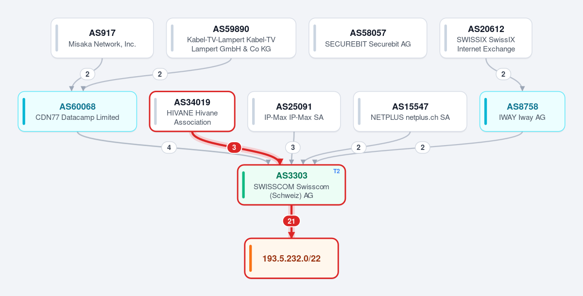Image resolution: width=583 pixels, height=296 pixels.
Task: Select the AS58057 SECUREBIT node
Action: tap(368, 38)
